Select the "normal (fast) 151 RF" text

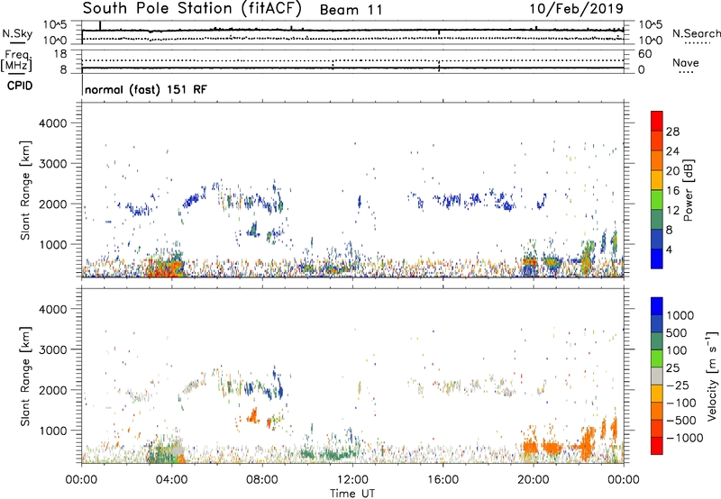[146, 89]
